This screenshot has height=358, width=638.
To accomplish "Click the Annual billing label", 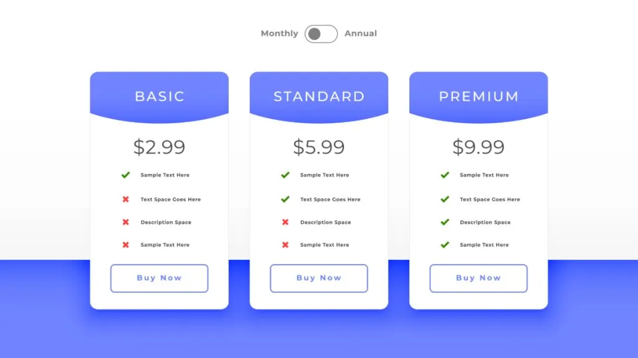I will pyautogui.click(x=361, y=34).
